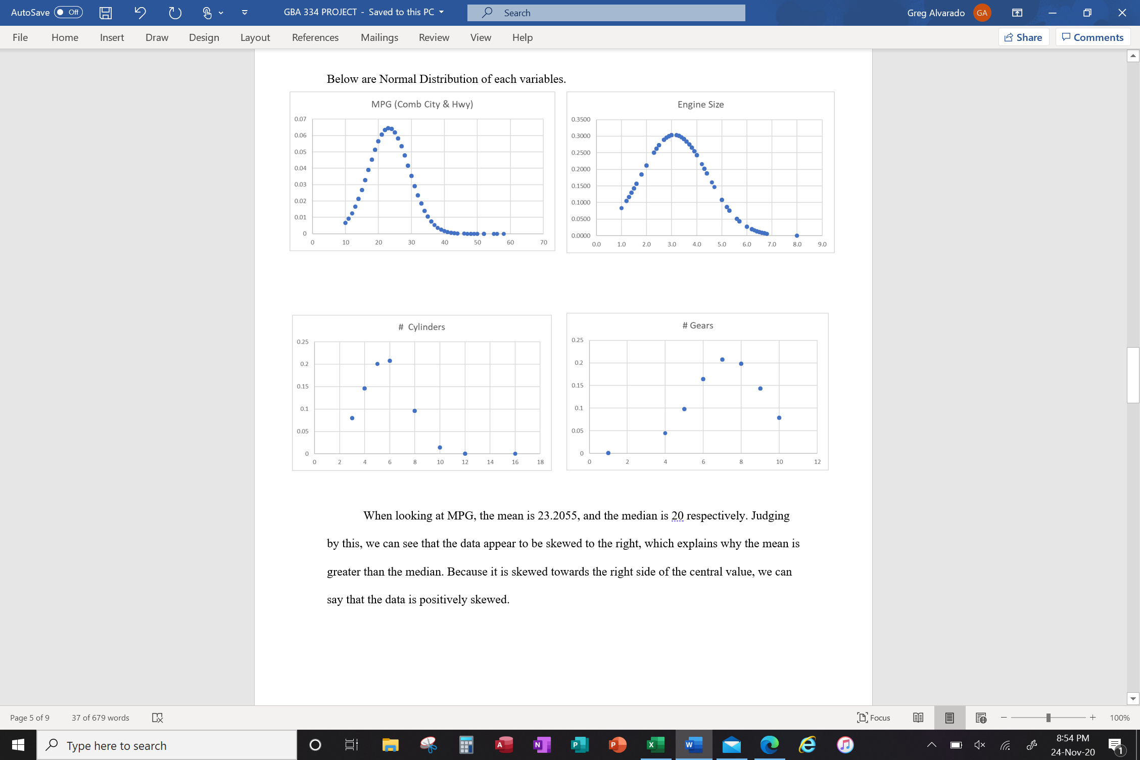Enable Focus mode in status bar
1140x760 pixels.
pyautogui.click(x=874, y=718)
